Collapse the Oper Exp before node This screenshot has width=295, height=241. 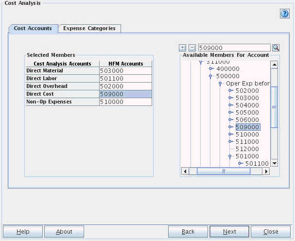tap(220, 84)
